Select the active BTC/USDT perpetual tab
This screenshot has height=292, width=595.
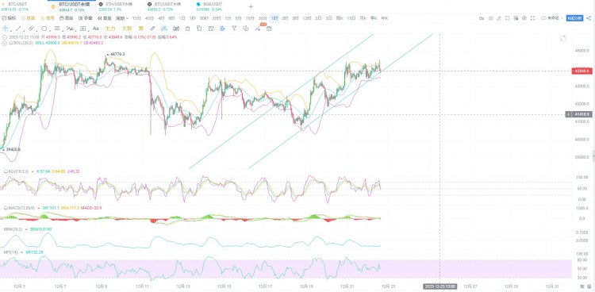[x=71, y=6]
